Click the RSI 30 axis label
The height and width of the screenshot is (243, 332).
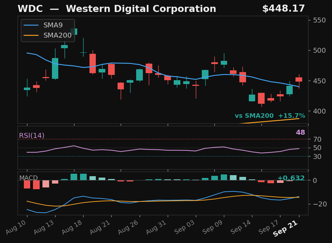tap(317, 156)
